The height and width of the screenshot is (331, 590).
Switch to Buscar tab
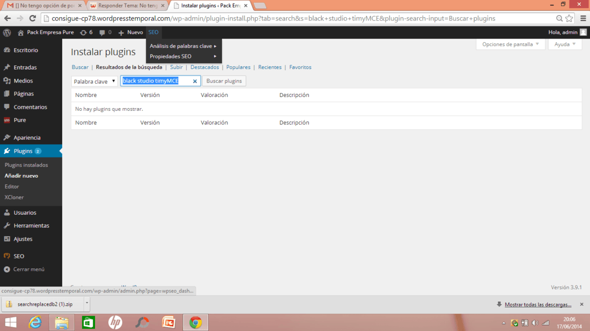80,67
